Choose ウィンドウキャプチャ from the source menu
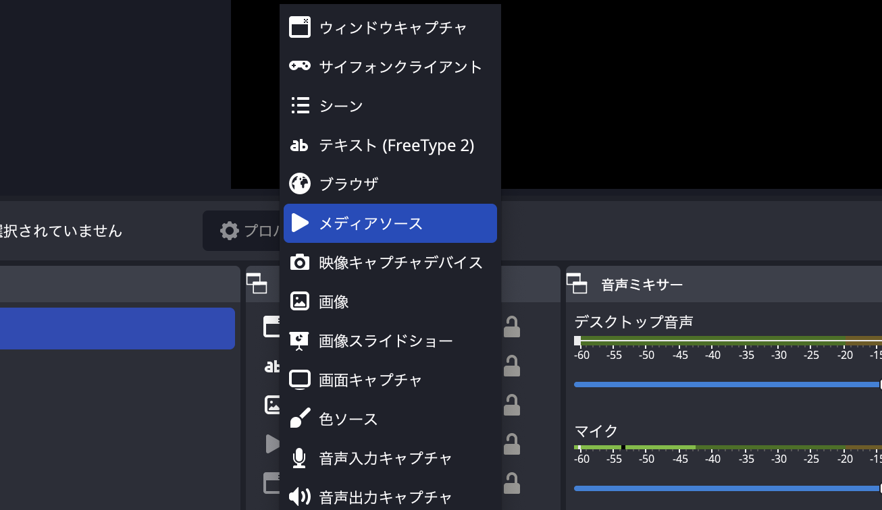Viewport: 882px width, 510px height. click(390, 28)
